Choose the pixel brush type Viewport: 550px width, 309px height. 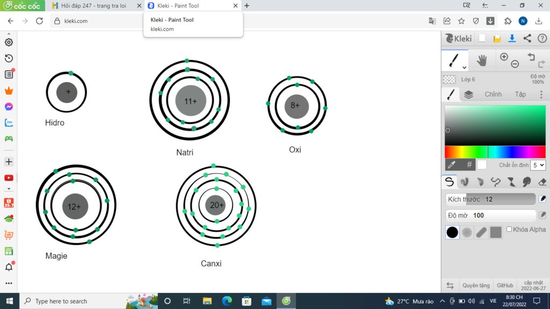coord(496,181)
